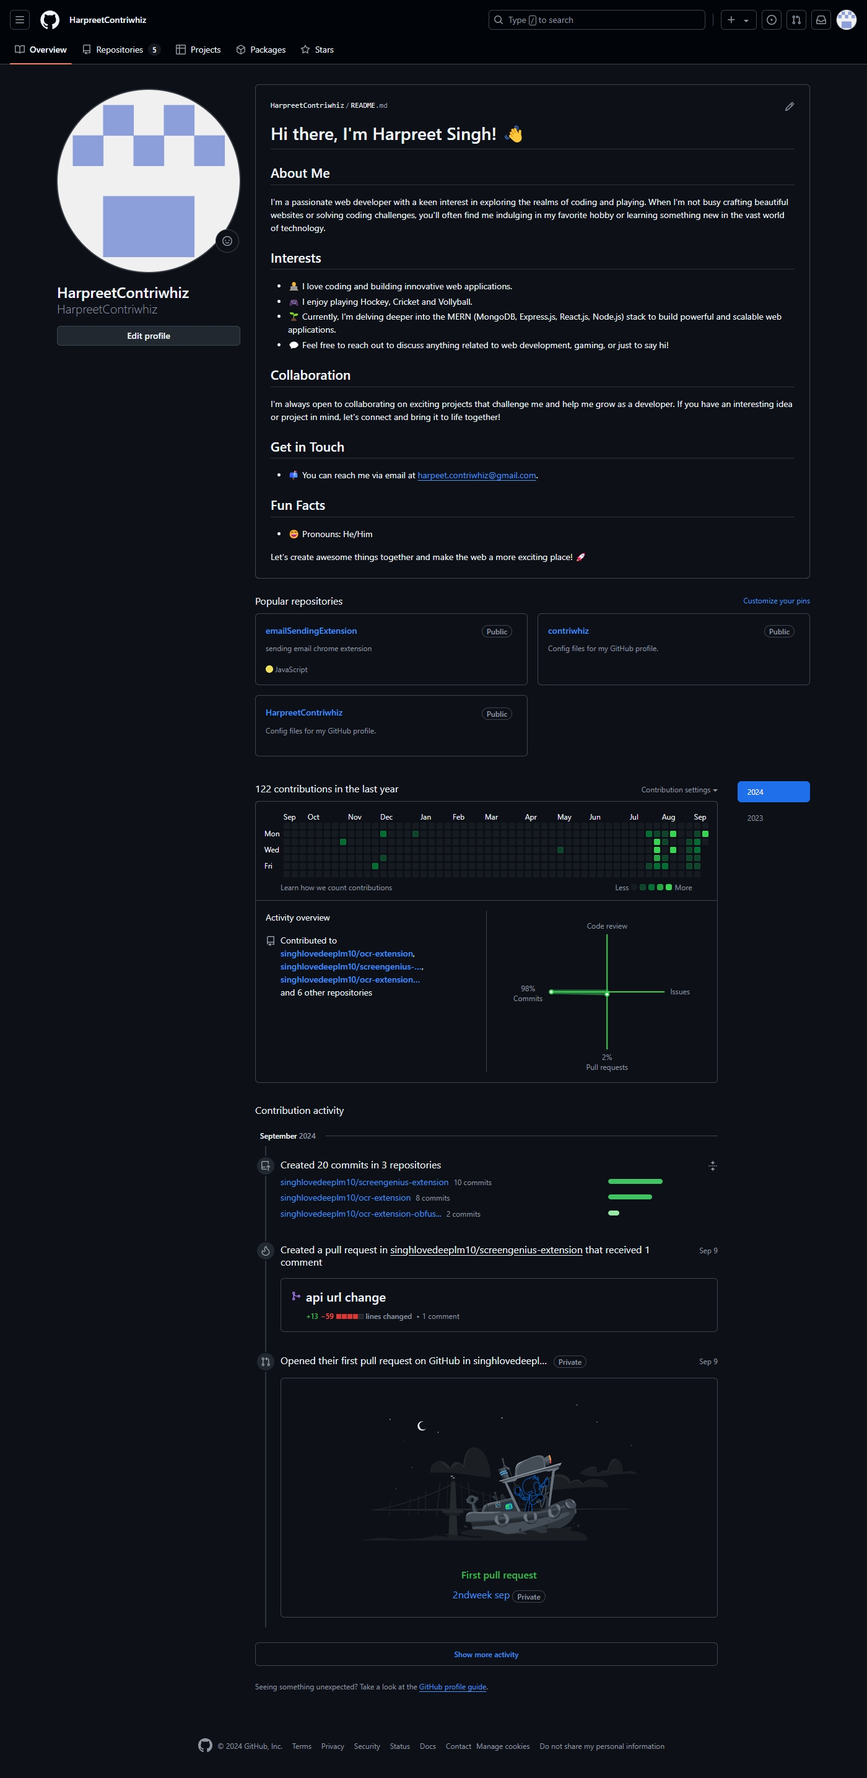
Task: Click Do not share my personal information
Action: pos(601,1747)
